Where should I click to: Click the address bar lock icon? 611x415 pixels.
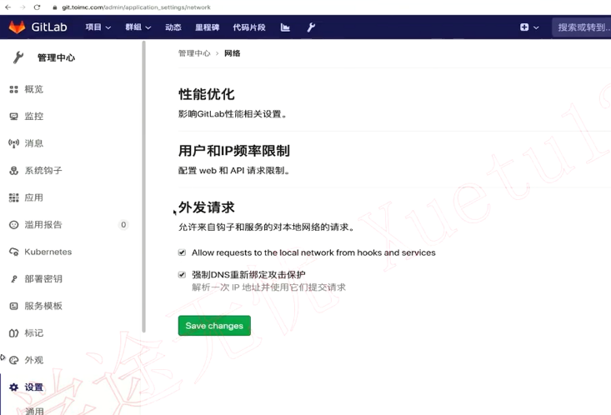coord(55,7)
